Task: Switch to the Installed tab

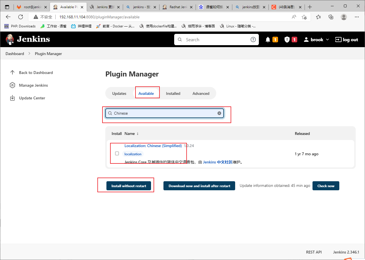Action: (173, 93)
